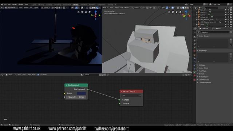Click the Strength 0.200 slider
Viewport: 233px width, 131px height.
tap(76, 97)
